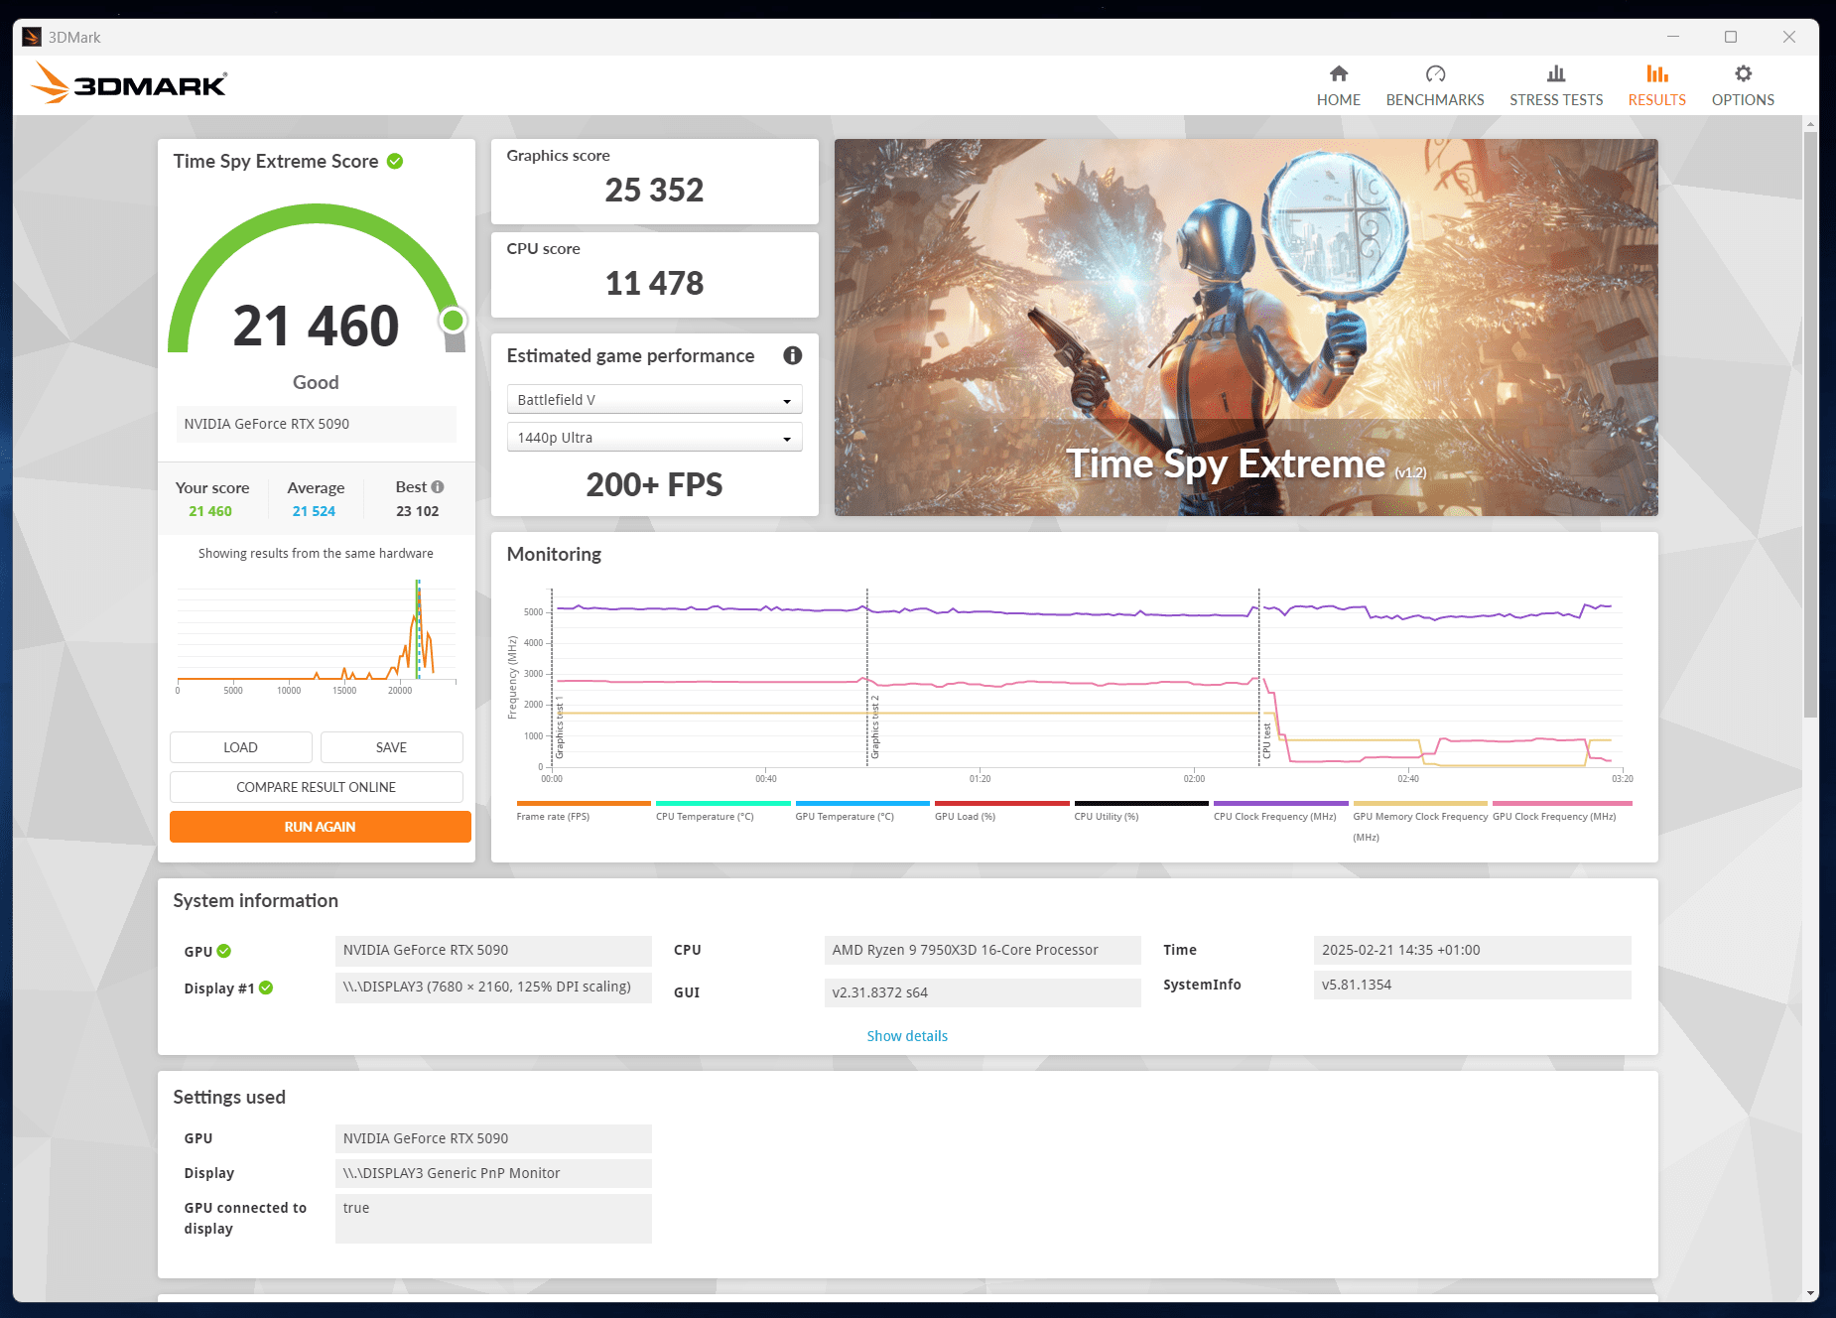Click COMPARE RESULT ONLINE button
This screenshot has height=1318, width=1836.
[316, 787]
